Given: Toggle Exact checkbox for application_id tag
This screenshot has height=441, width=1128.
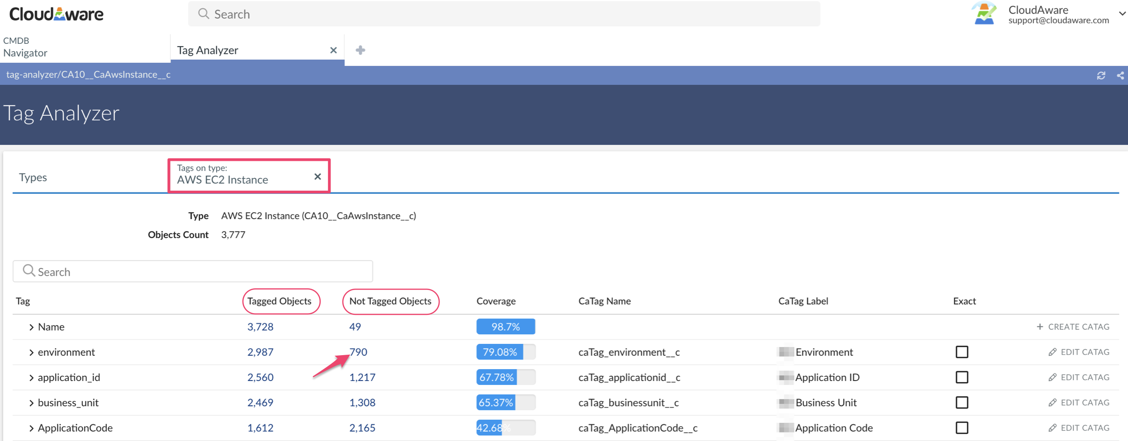Looking at the screenshot, I should tap(962, 377).
